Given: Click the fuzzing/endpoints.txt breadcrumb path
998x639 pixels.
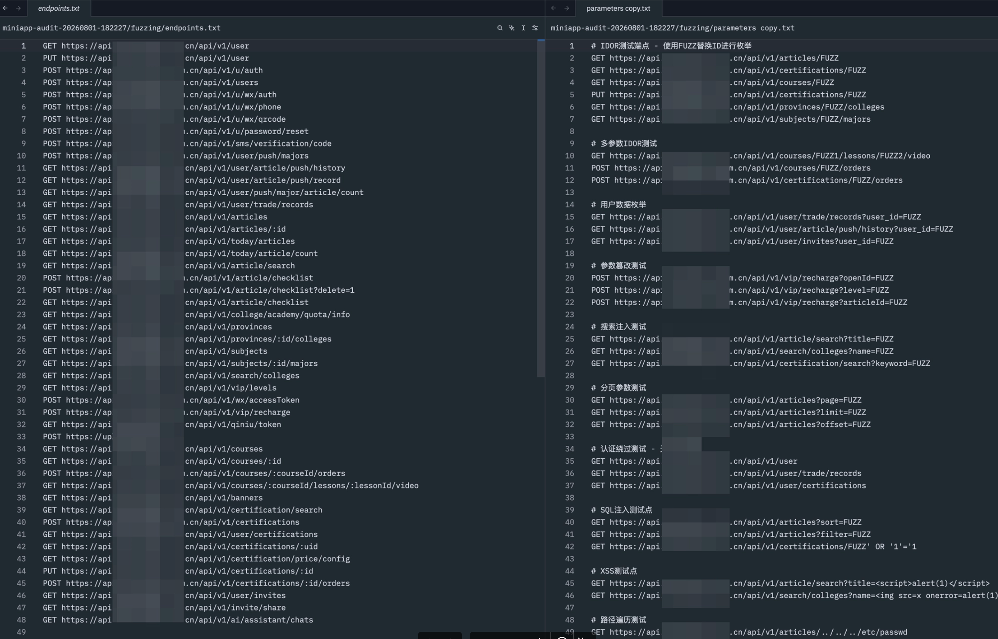Looking at the screenshot, I should [111, 28].
